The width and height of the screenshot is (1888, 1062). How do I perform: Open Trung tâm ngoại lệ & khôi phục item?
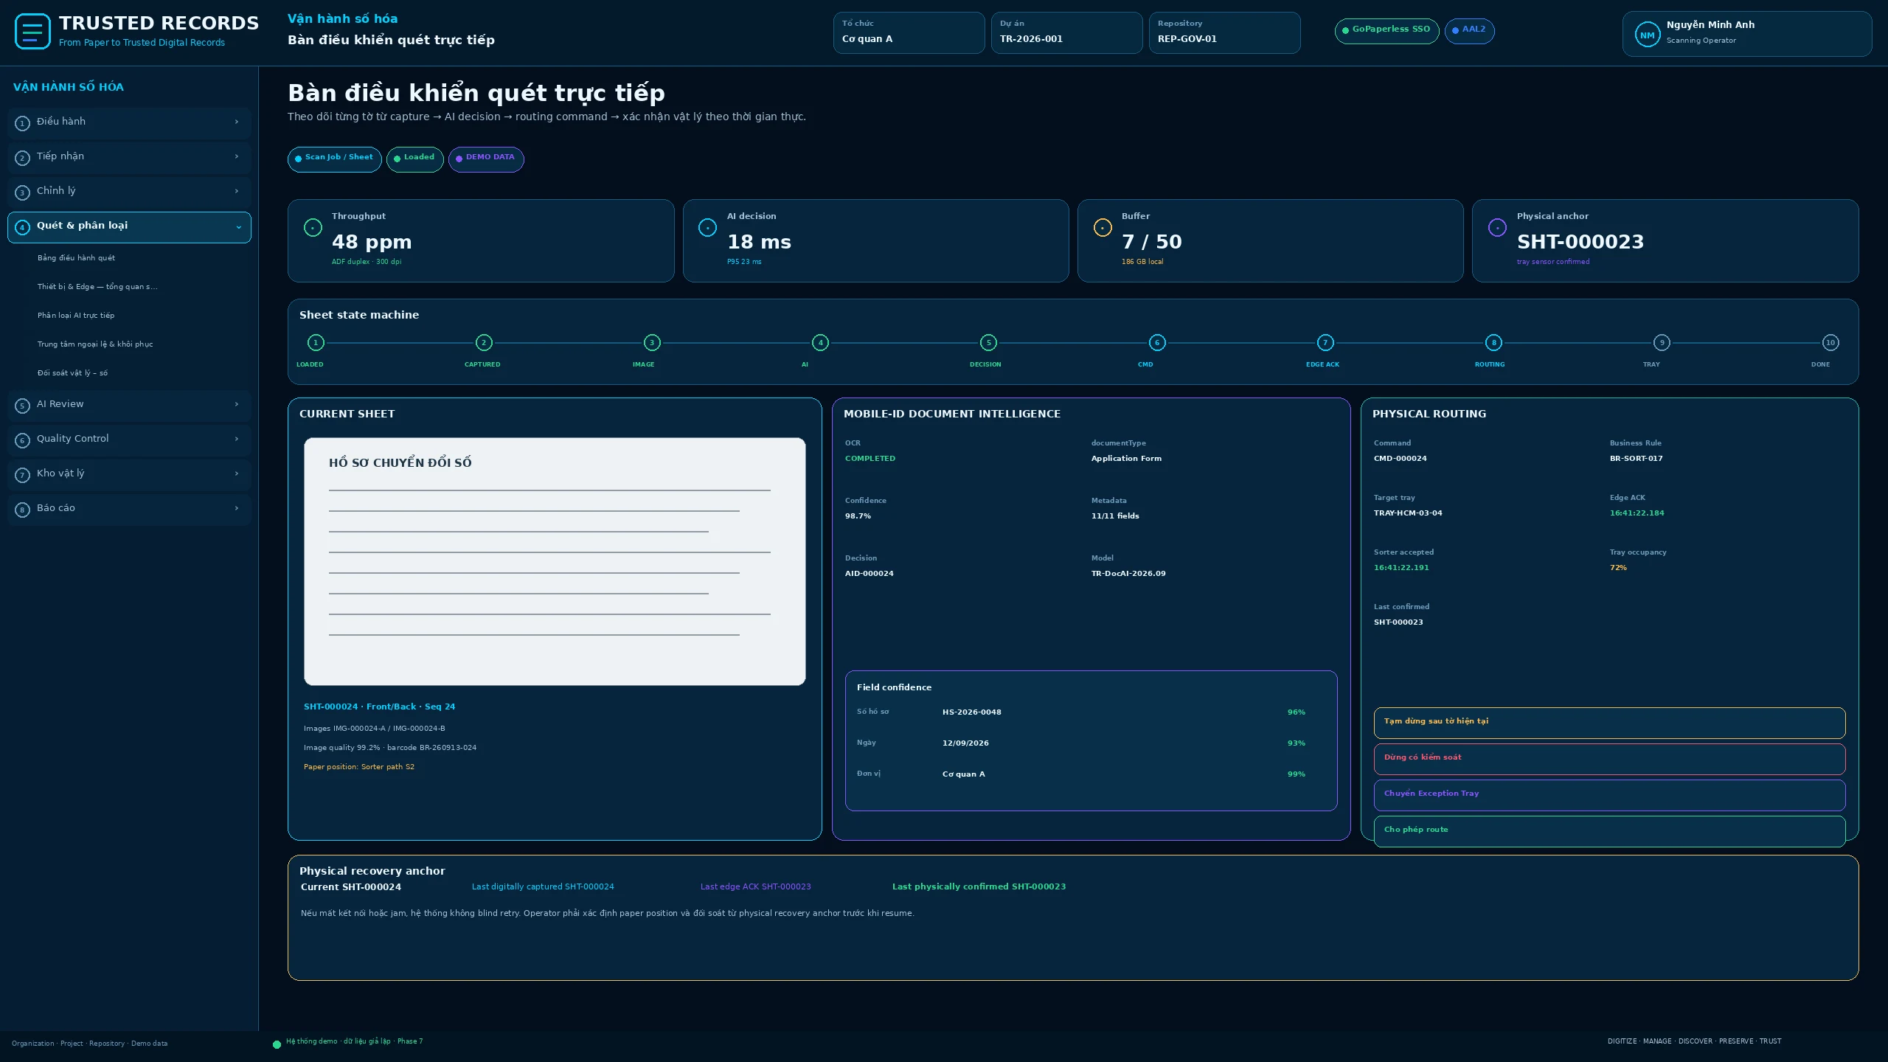coord(95,344)
